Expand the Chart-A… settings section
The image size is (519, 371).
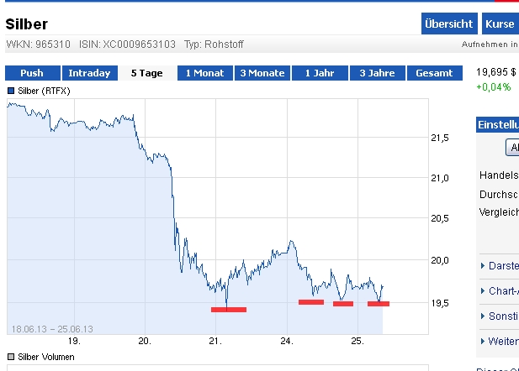point(483,291)
